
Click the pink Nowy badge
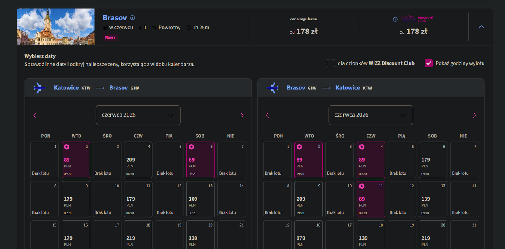pyautogui.click(x=110, y=37)
